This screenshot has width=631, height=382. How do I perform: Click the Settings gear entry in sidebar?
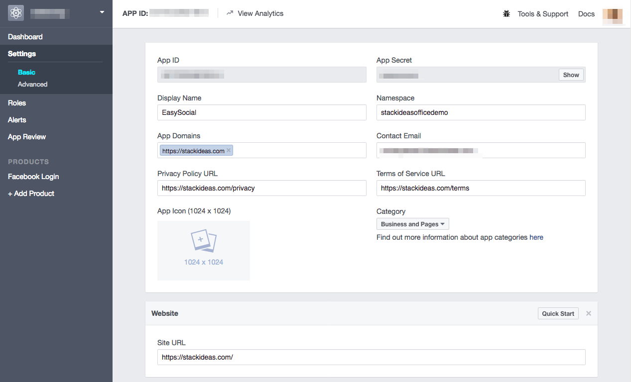[21, 54]
